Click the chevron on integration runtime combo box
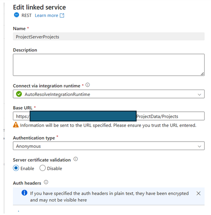The height and width of the screenshot is (215, 211). [199, 94]
